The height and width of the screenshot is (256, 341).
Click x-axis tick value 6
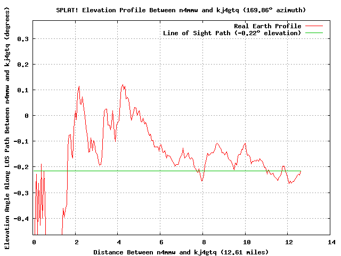pos(161,242)
